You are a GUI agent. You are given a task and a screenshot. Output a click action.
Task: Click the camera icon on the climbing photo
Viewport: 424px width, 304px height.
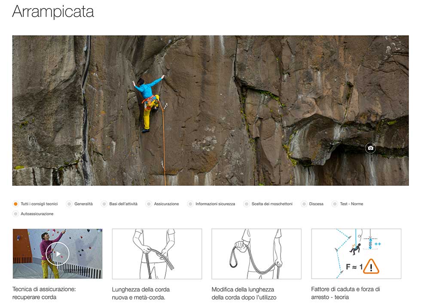(x=370, y=148)
